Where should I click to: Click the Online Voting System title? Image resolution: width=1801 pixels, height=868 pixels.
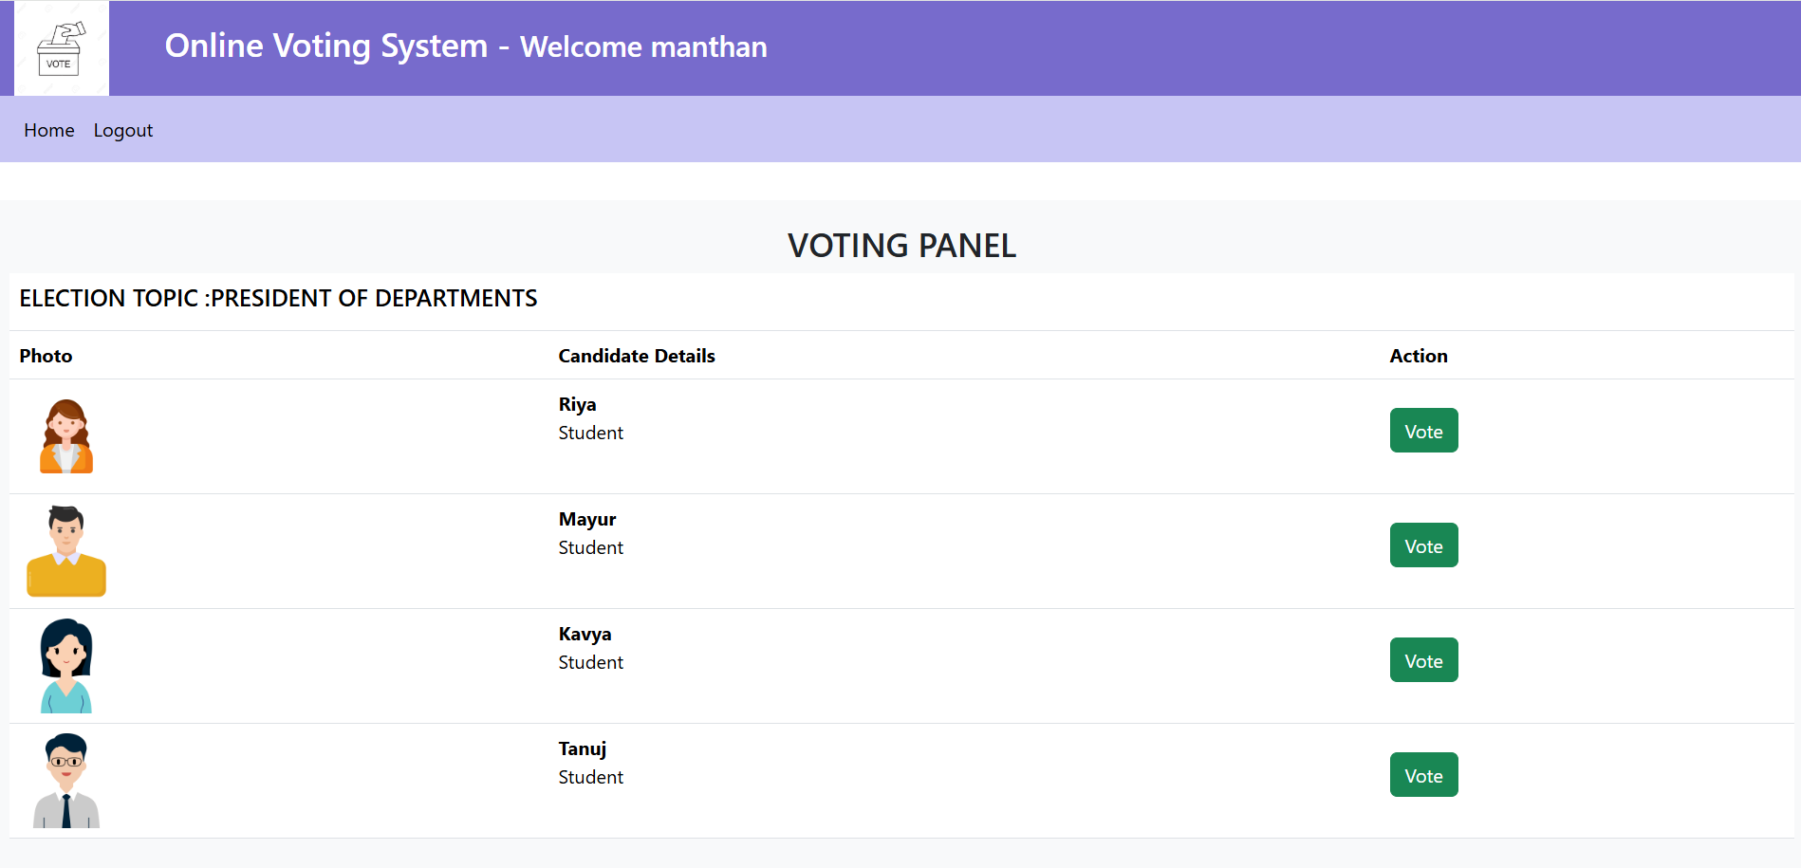click(325, 46)
